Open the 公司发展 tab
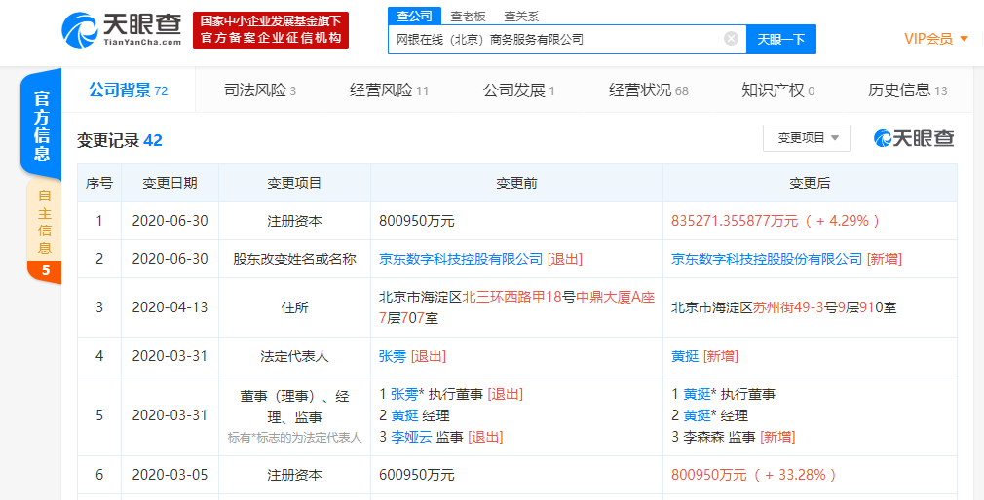The image size is (984, 500). click(519, 90)
